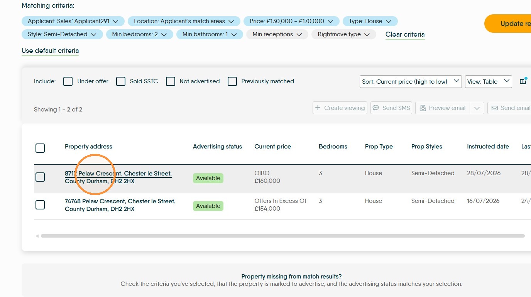This screenshot has height=297, width=531.
Task: Click the SMS bubble icon in Send SMS
Action: tap(375, 108)
